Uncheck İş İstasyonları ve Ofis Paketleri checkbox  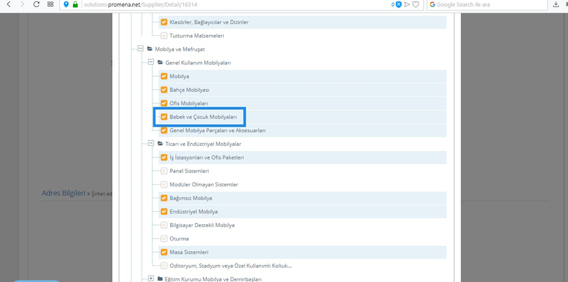pyautogui.click(x=164, y=158)
